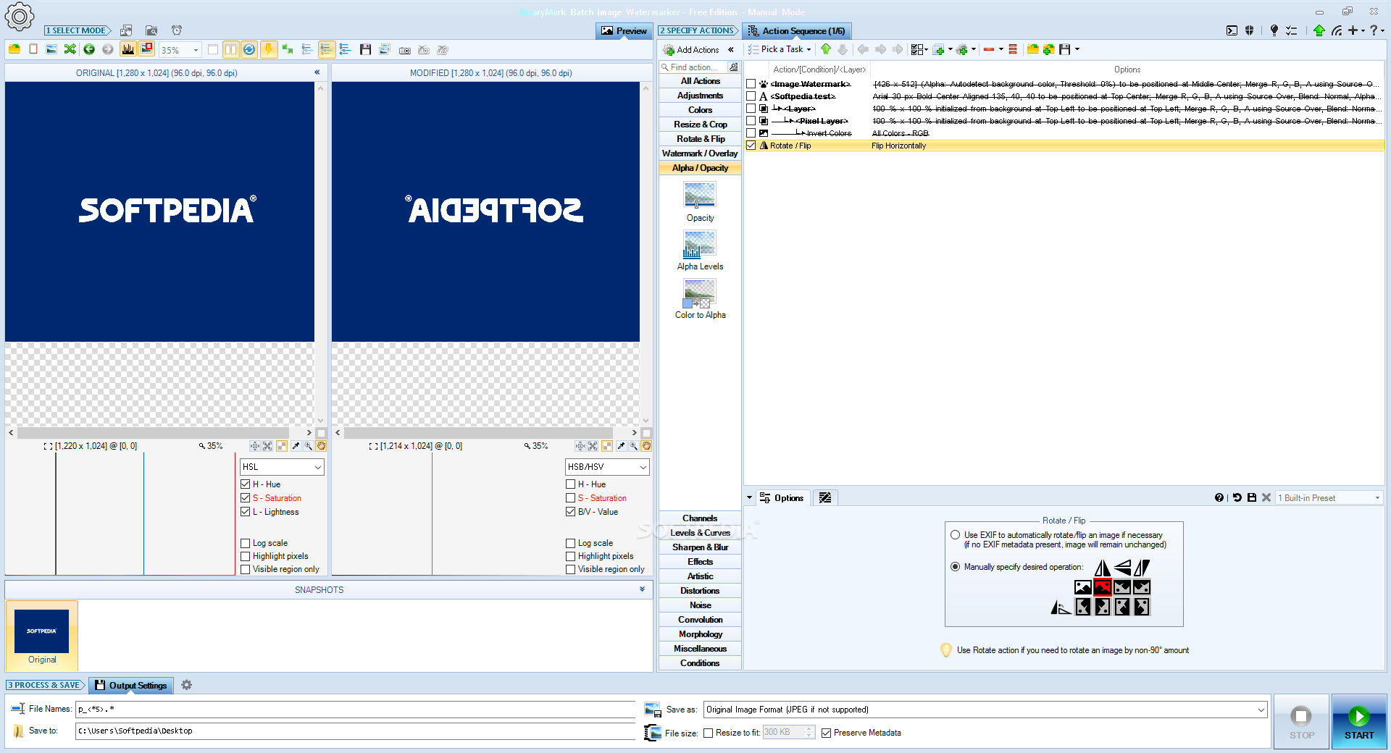Click the reset undo arrow in Options bar
Screen dimensions: 1391x753
(1237, 497)
